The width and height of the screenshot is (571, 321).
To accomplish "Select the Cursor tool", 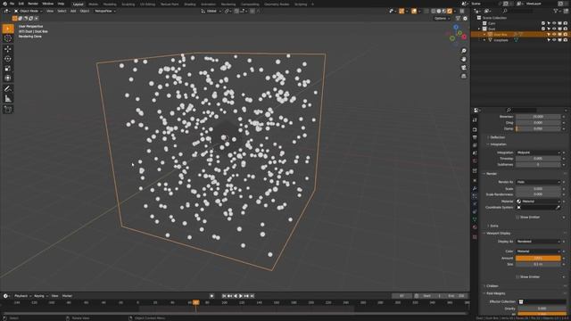I will pos(8,38).
